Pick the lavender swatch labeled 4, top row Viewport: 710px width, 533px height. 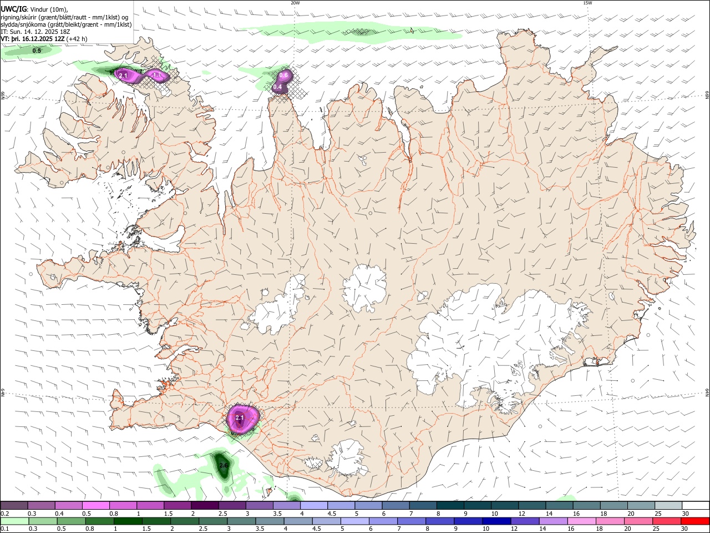(315, 505)
